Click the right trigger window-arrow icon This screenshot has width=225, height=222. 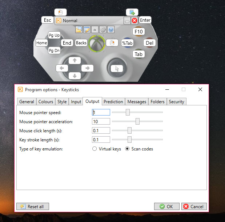132,12
